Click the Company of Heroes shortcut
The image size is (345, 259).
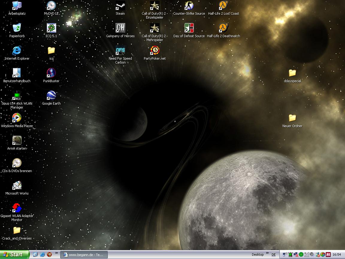click(120, 28)
